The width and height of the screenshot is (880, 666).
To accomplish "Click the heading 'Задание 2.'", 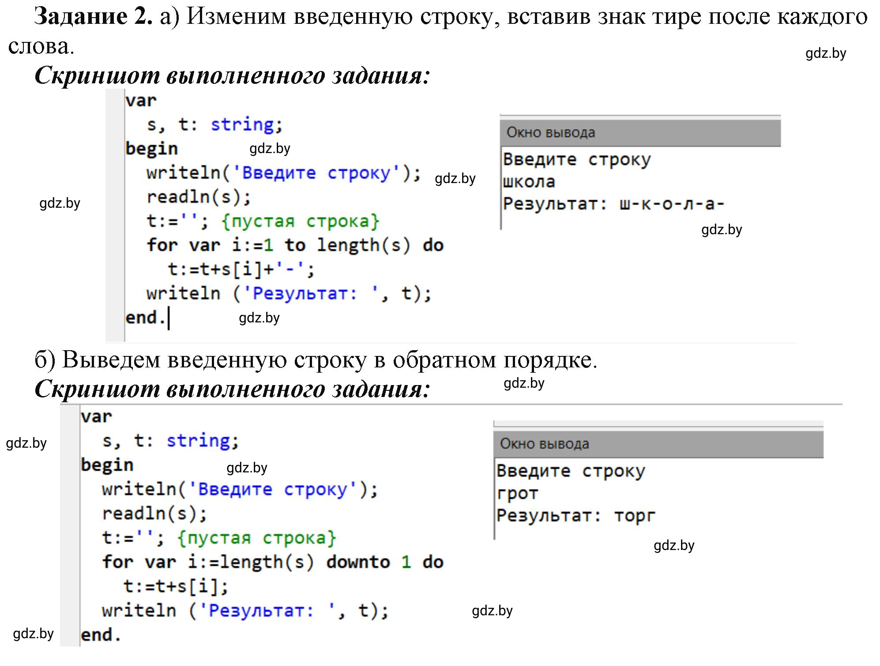I will (94, 17).
